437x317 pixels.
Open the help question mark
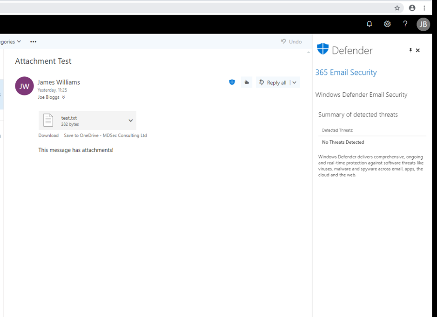pos(405,24)
